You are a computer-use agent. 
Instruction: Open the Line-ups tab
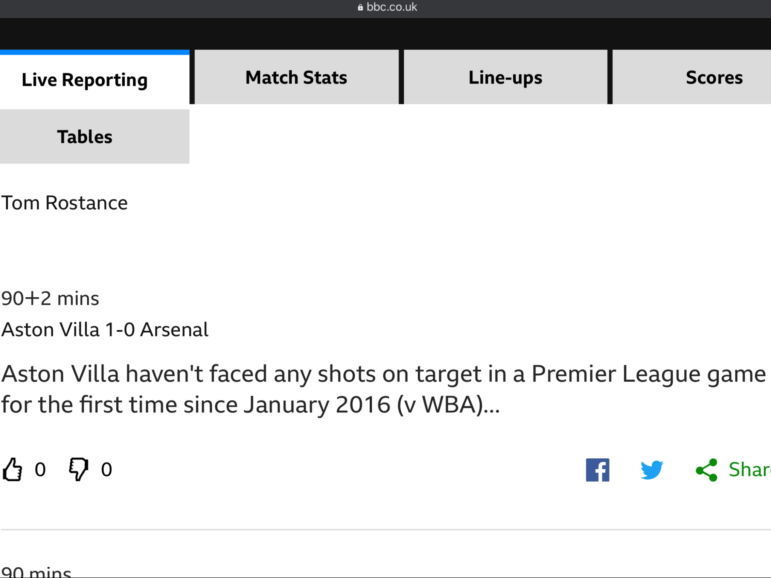point(505,77)
